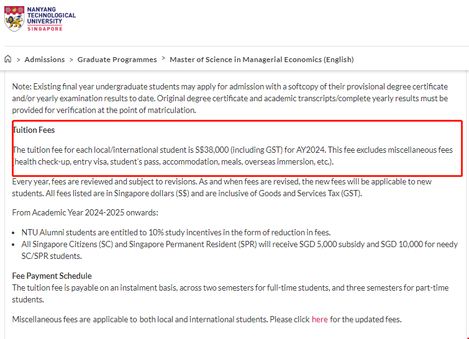Click the instalment basis payment paragraph
This screenshot has height=339, width=469.
[230, 294]
